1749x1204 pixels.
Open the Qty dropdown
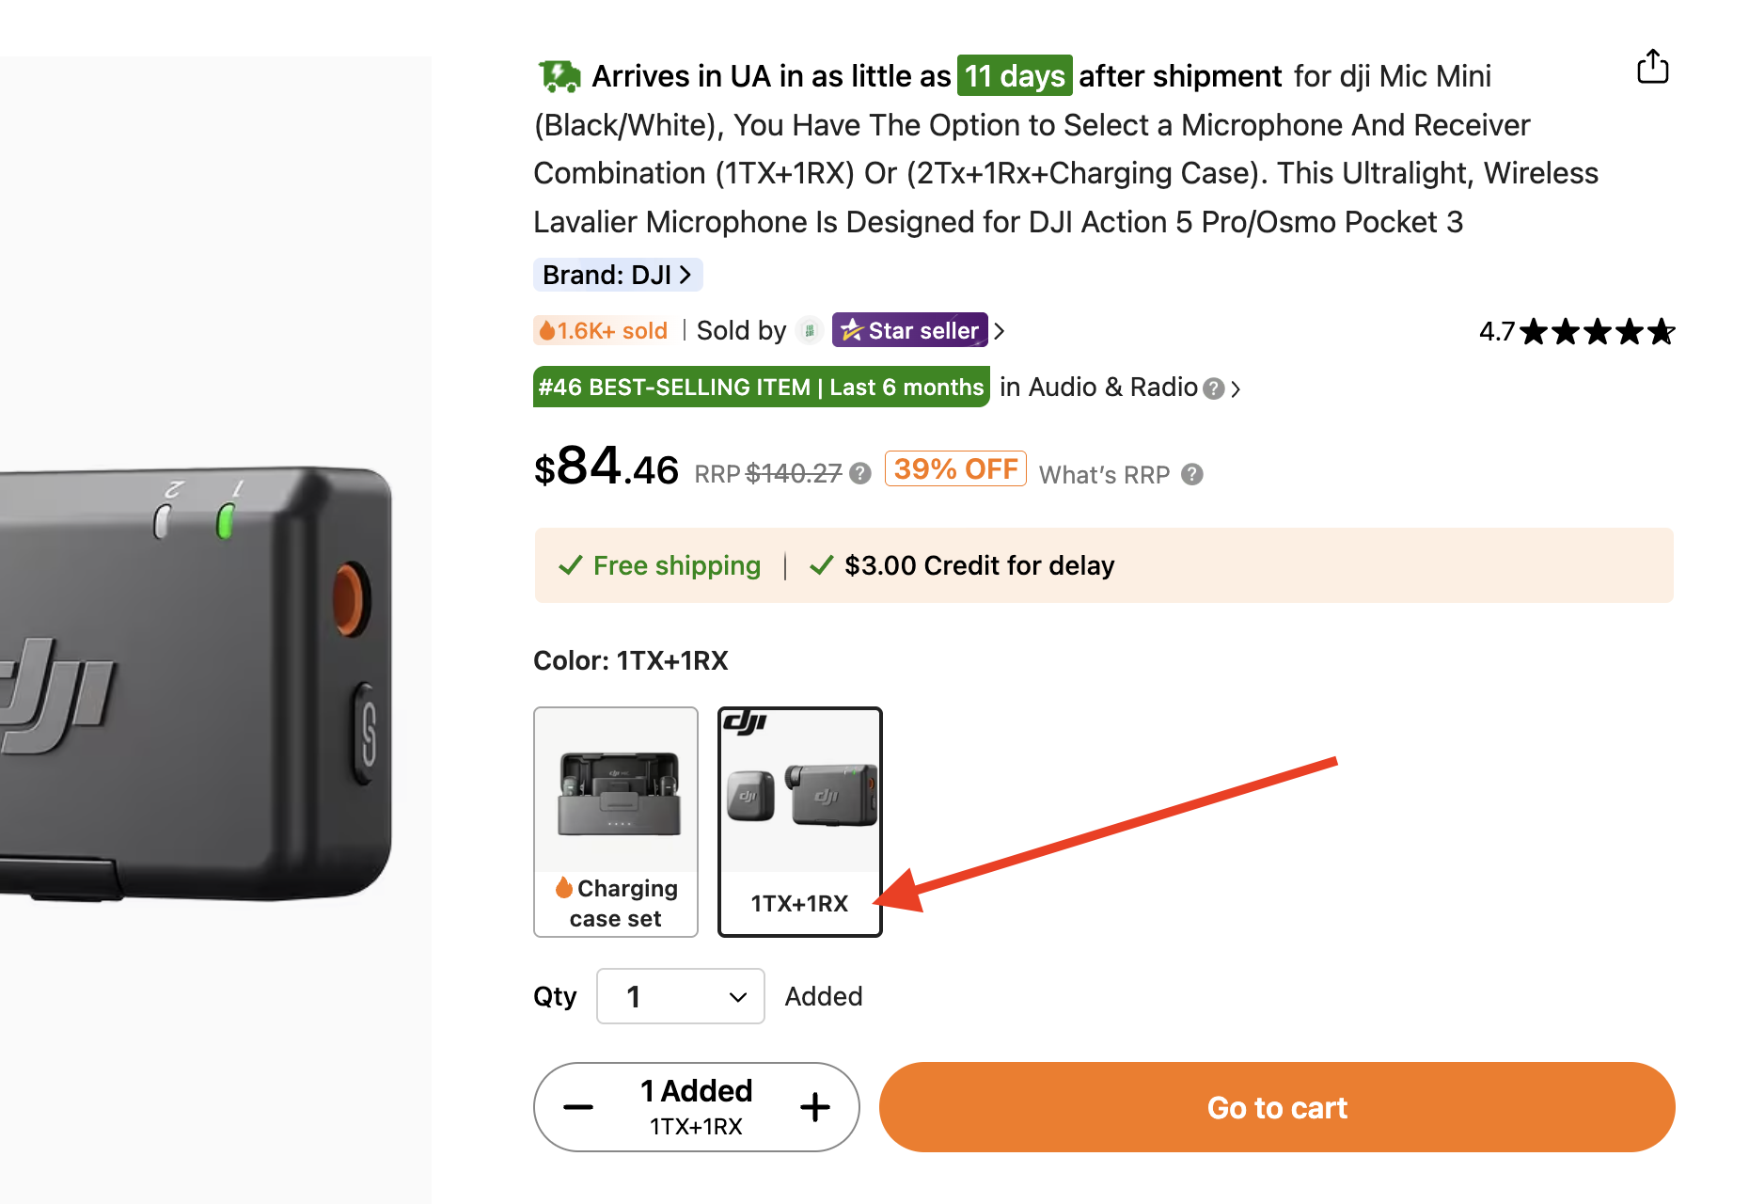tap(680, 996)
